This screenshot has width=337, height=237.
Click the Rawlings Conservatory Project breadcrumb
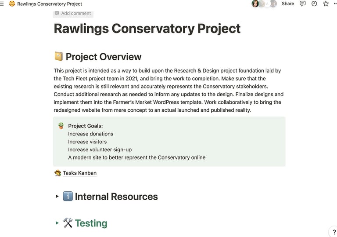point(50,4)
